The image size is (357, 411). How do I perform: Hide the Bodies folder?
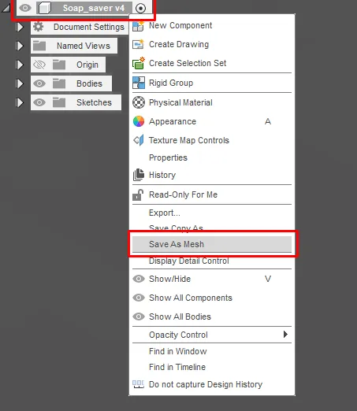tap(39, 83)
